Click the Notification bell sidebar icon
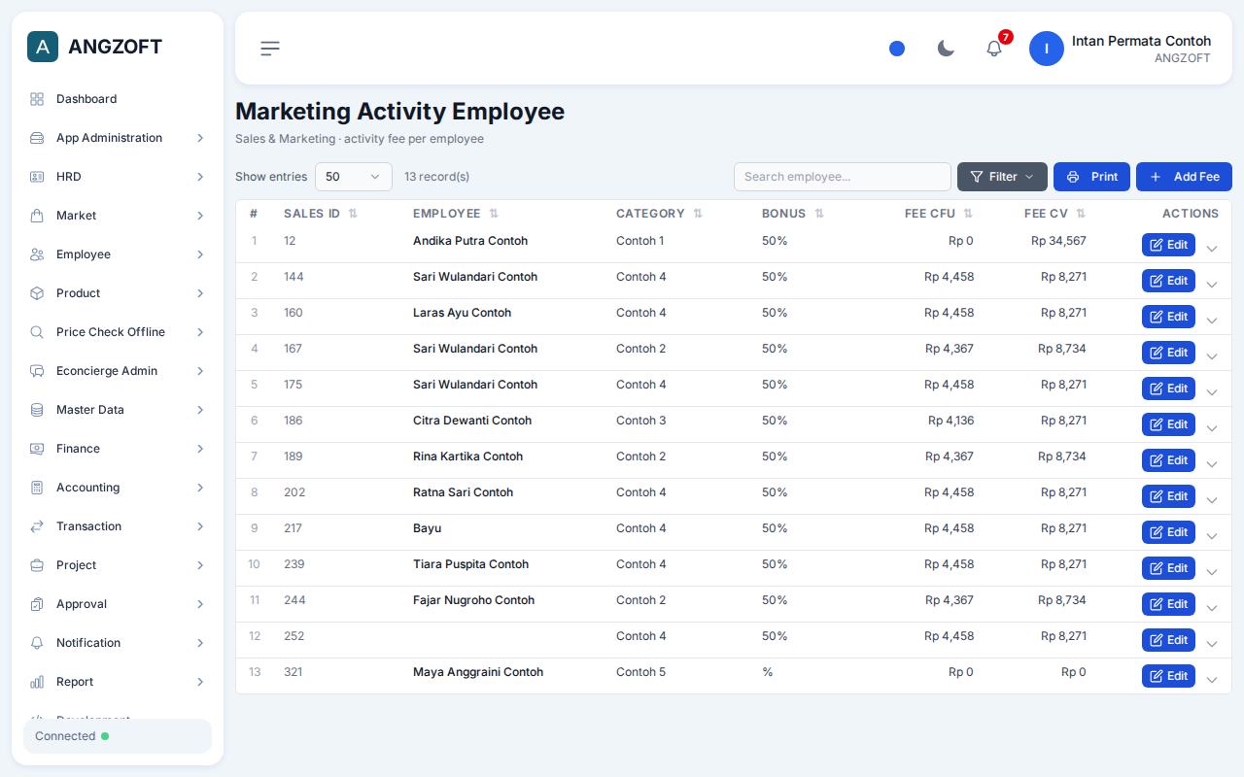1244x777 pixels. [37, 643]
